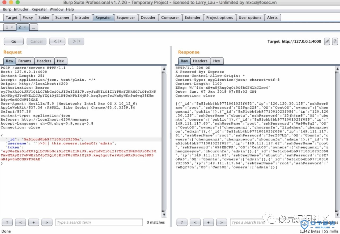Go to previous match in Response search
Image resolution: width=340 pixels, height=234 pixels.
195,222
